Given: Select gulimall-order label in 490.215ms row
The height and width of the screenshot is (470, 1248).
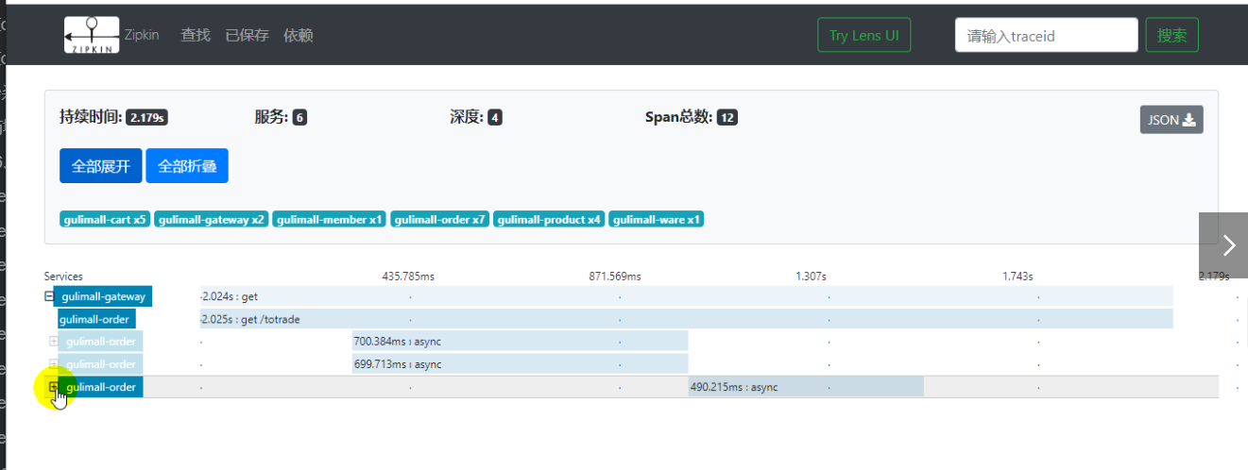Looking at the screenshot, I should tap(101, 387).
